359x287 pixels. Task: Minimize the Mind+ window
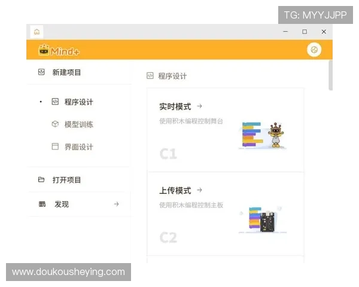(285, 32)
